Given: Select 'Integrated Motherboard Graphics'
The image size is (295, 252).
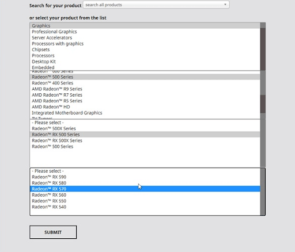Looking at the screenshot, I should 145,113.
